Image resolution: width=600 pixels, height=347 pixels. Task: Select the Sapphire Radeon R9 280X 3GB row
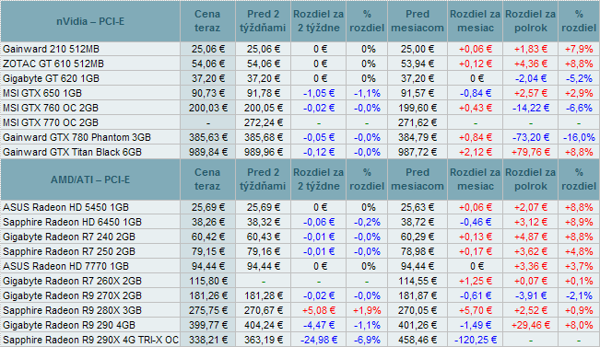300,310
